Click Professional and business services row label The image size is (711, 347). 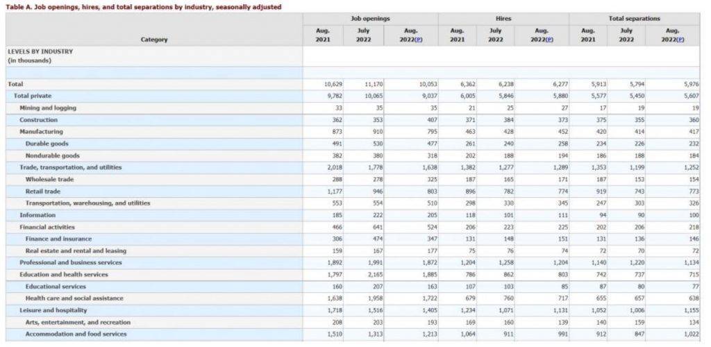click(x=70, y=262)
